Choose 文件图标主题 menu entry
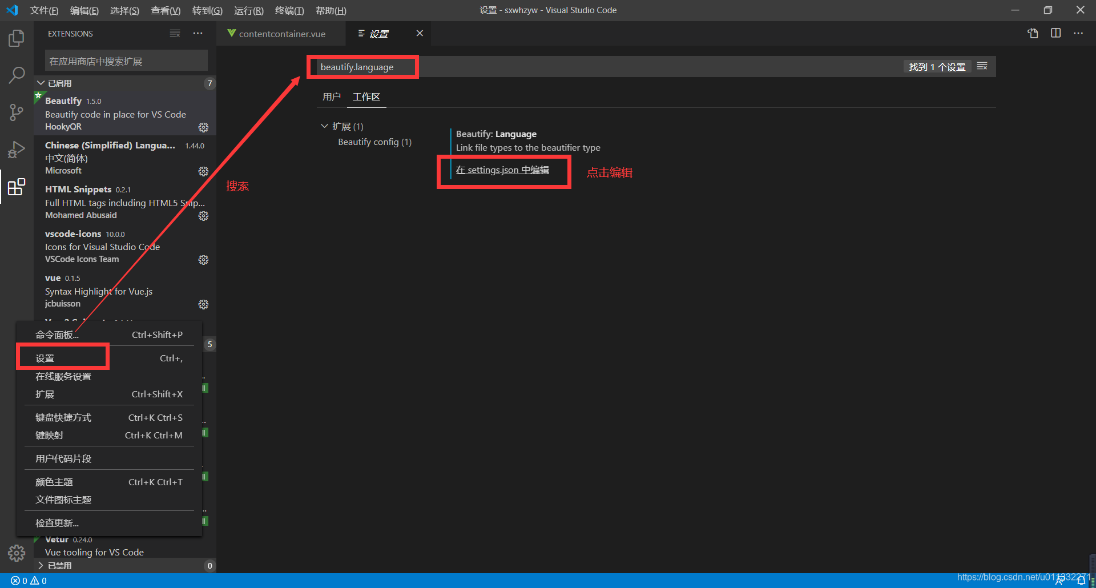Screen dimensions: 1096x588 (x=109, y=500)
